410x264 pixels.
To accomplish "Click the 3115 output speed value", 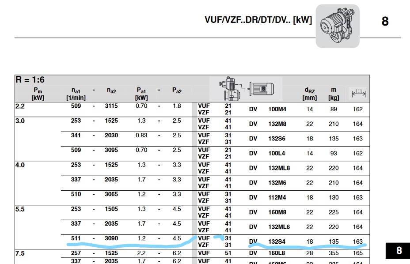I will coord(111,106).
